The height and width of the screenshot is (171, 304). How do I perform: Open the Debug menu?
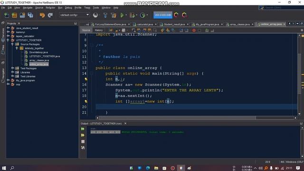tap(68, 8)
